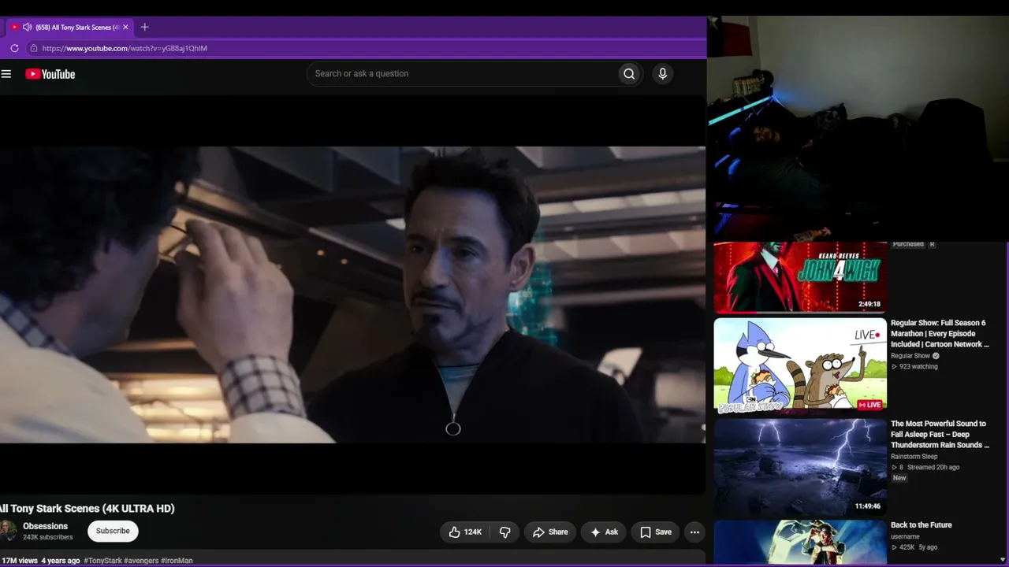The image size is (1009, 567).
Task: Pause the video by clicking the player
Action: pyautogui.click(x=352, y=295)
